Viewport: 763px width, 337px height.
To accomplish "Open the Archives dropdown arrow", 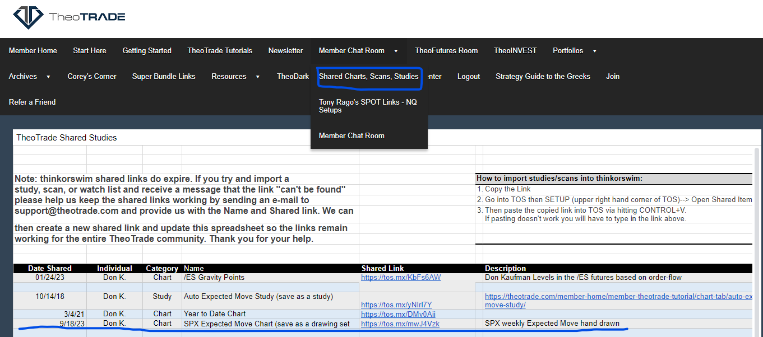I will coord(48,77).
